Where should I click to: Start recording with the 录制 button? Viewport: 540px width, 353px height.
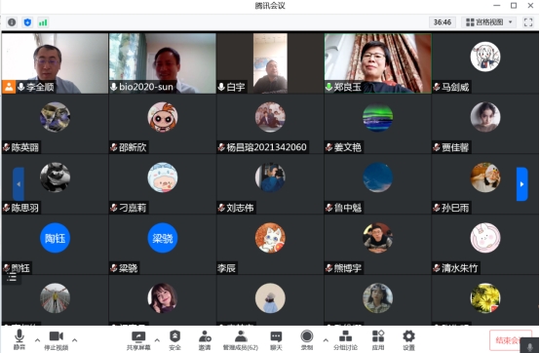307,340
